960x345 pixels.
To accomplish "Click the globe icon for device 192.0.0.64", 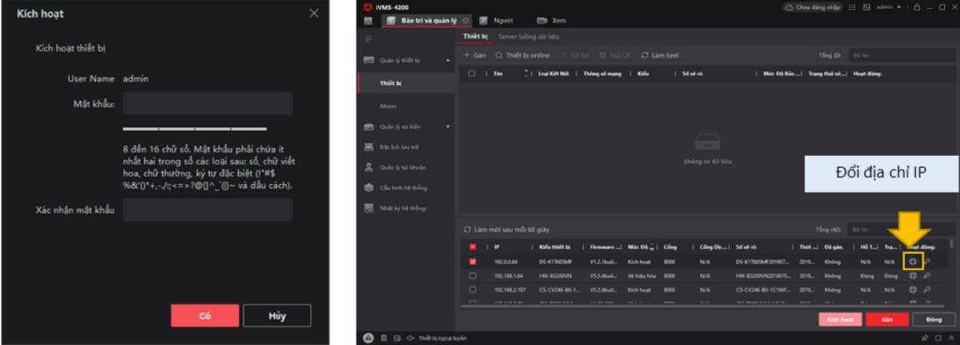I will 912,261.
